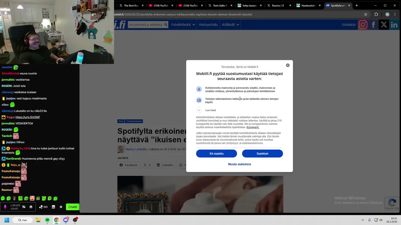Open 7TV emote menu icon

24,207
